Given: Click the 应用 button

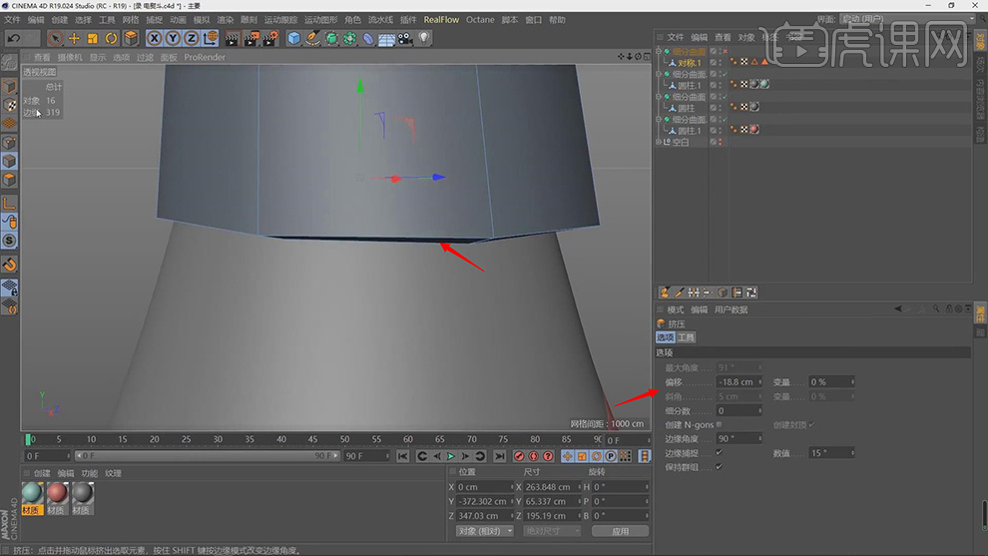Looking at the screenshot, I should (x=620, y=531).
